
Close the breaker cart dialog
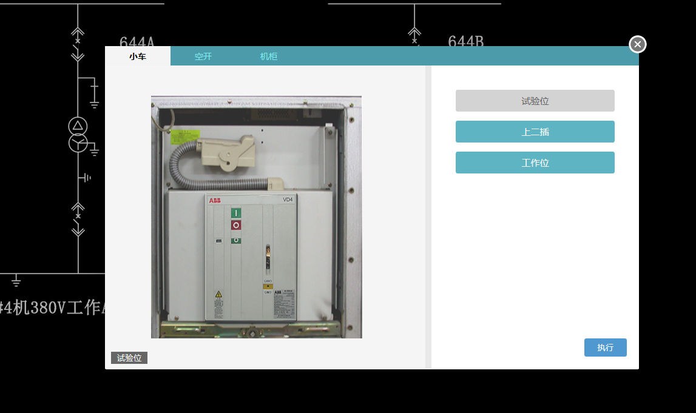click(637, 44)
